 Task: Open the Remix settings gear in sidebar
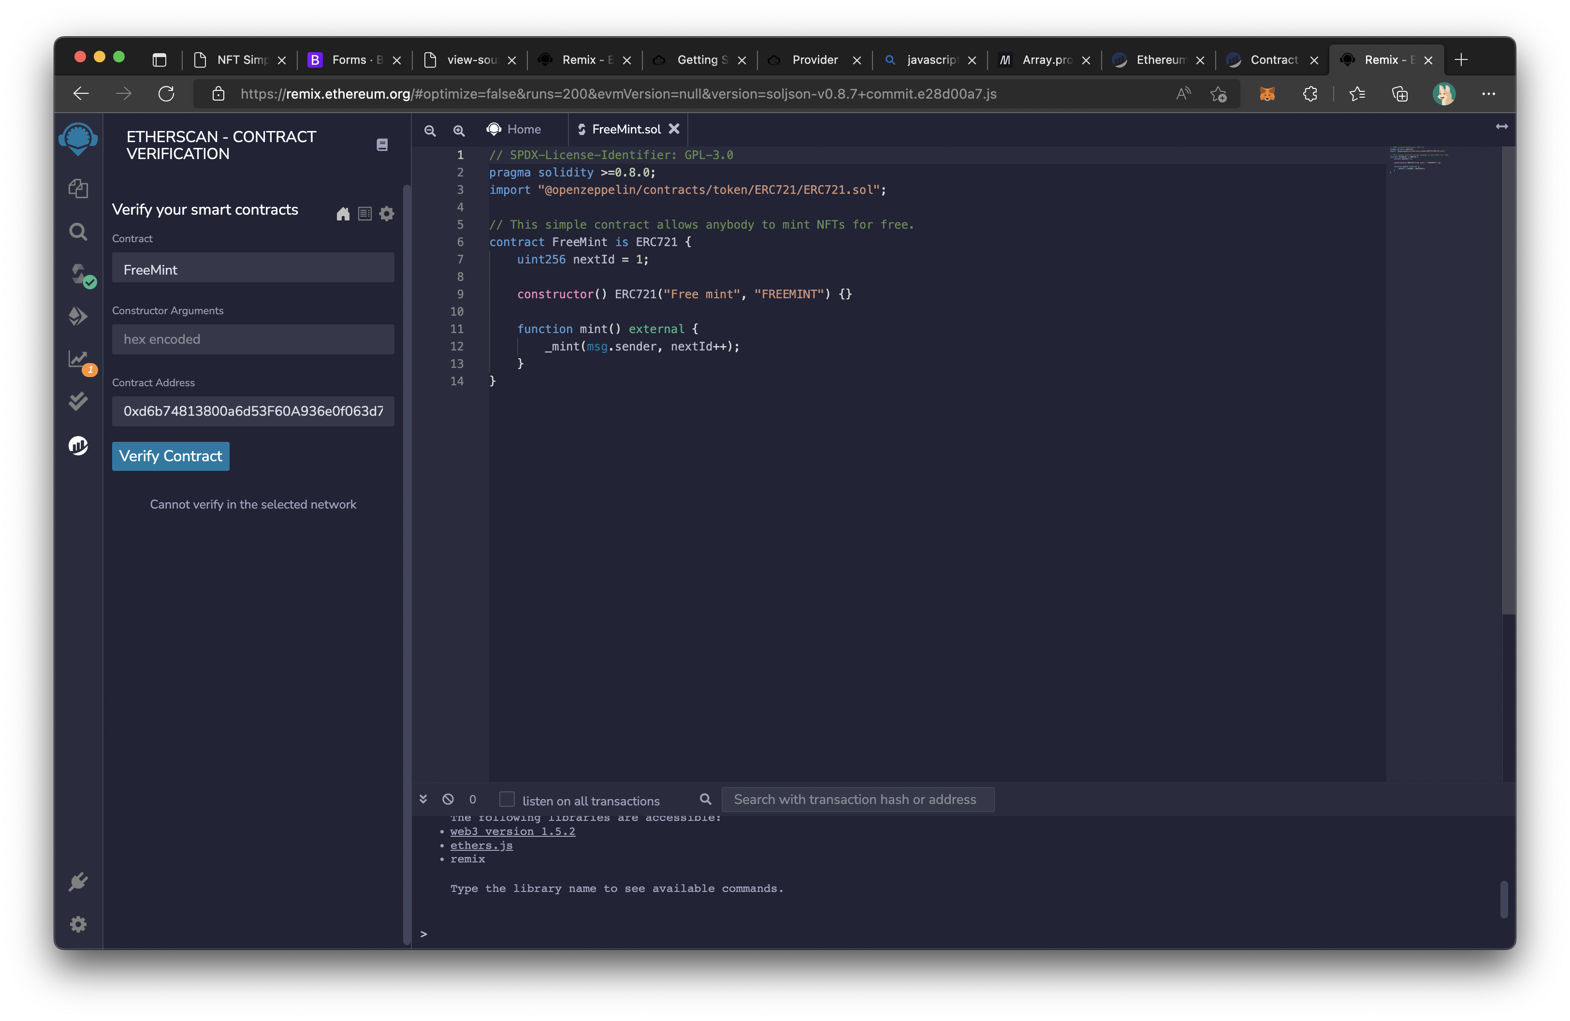pos(78,924)
